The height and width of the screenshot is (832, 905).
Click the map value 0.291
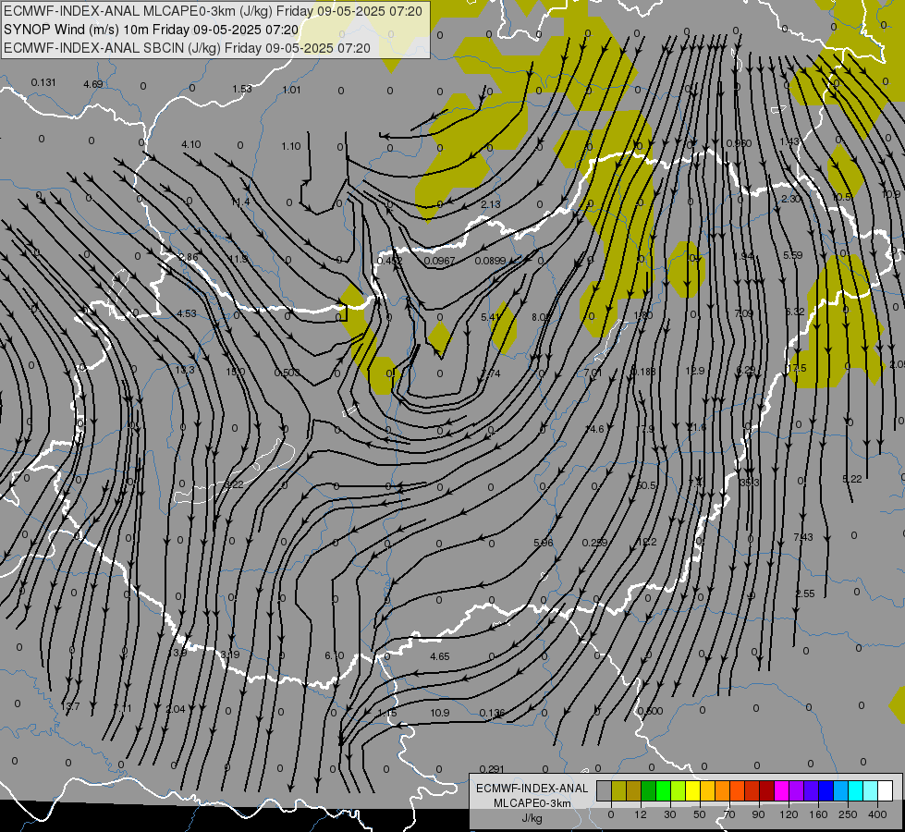click(x=492, y=769)
